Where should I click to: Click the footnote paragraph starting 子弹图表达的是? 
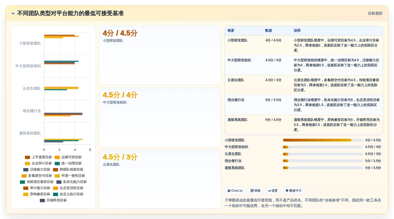coord(303,203)
